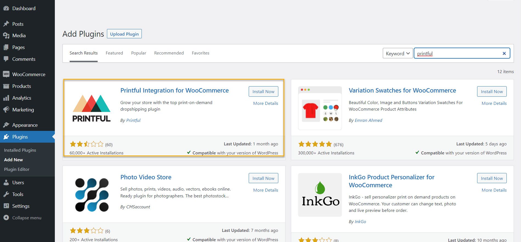The width and height of the screenshot is (521, 242).
Task: Focus the plugin search field containing printful
Action: (462, 53)
